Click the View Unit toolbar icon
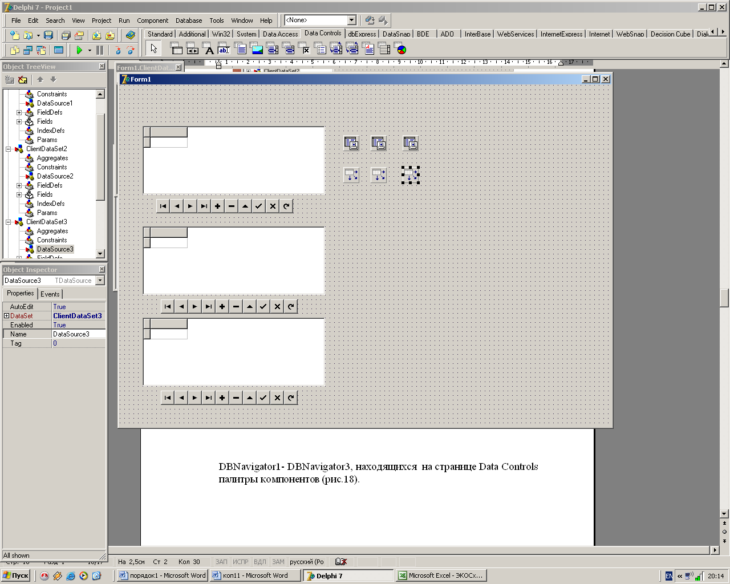The height and width of the screenshot is (584, 730). 15,50
